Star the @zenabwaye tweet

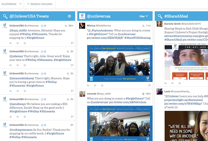click(x=25, y=117)
